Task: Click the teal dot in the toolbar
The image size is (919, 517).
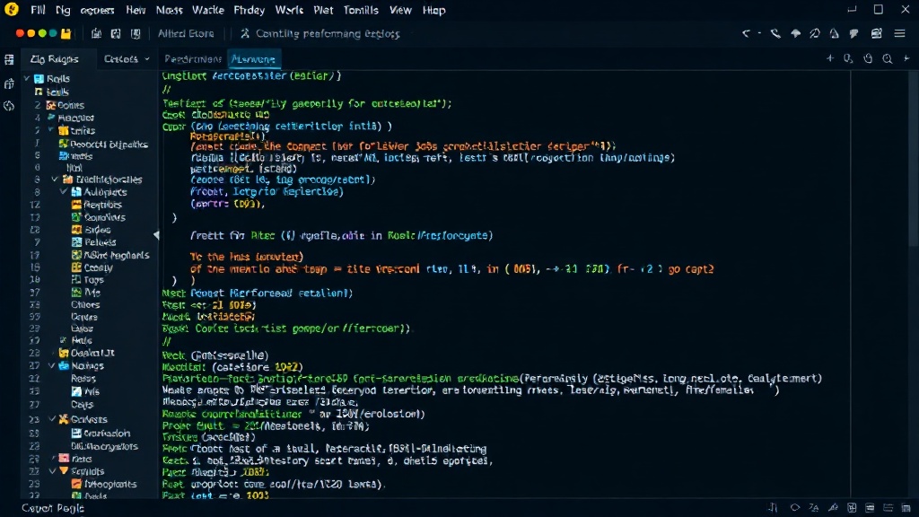Action: click(x=53, y=33)
